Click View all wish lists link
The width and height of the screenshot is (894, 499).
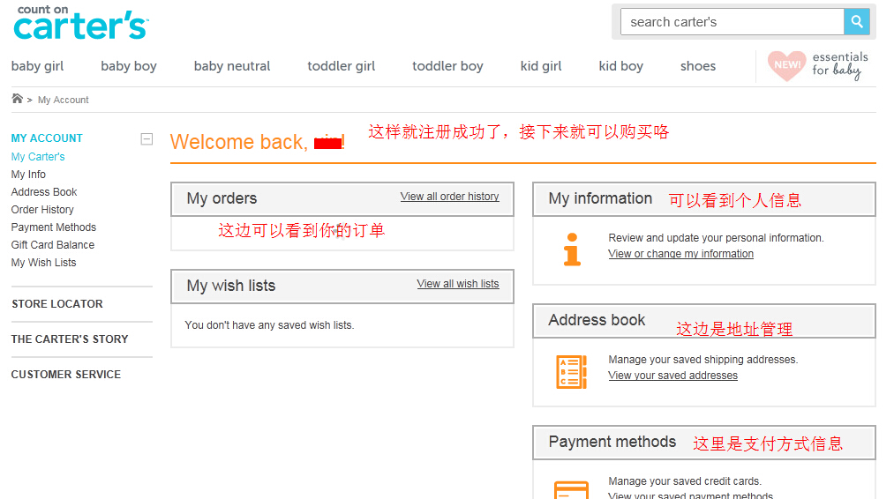(458, 284)
